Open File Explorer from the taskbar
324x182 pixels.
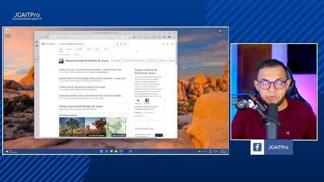click(116, 152)
